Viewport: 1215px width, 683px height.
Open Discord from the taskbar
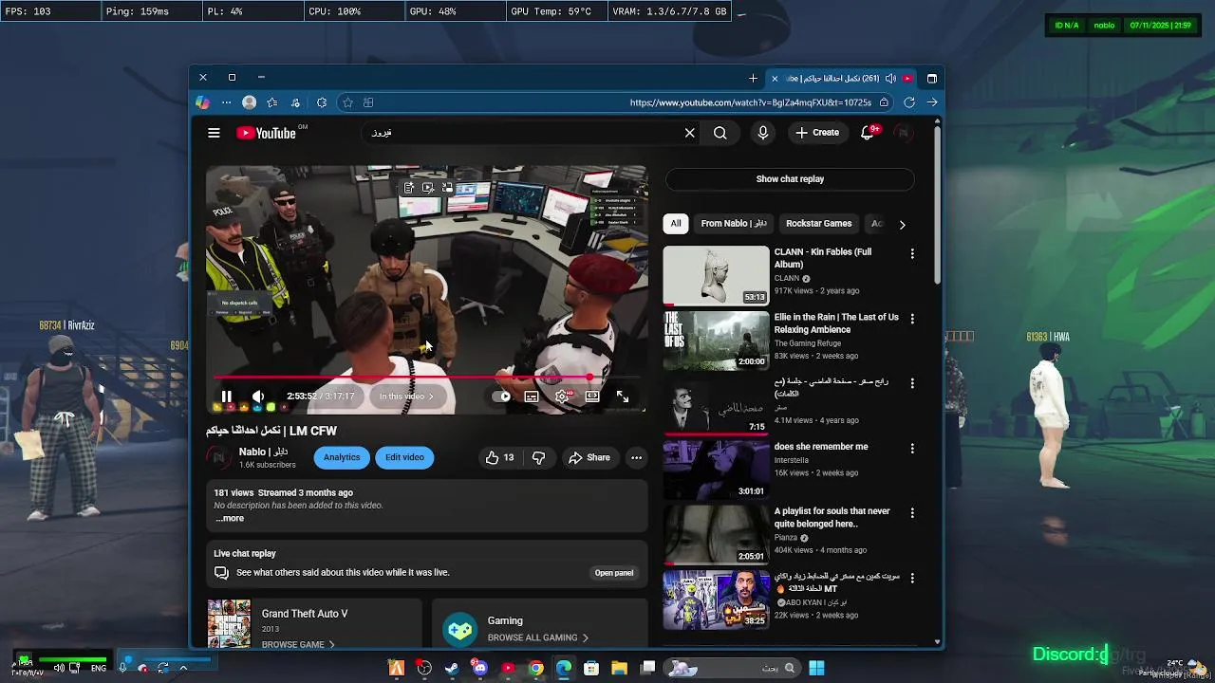(479, 668)
